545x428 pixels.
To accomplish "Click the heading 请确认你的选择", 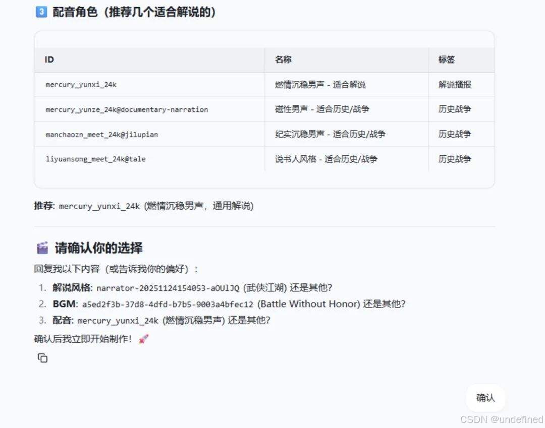I will (x=98, y=248).
